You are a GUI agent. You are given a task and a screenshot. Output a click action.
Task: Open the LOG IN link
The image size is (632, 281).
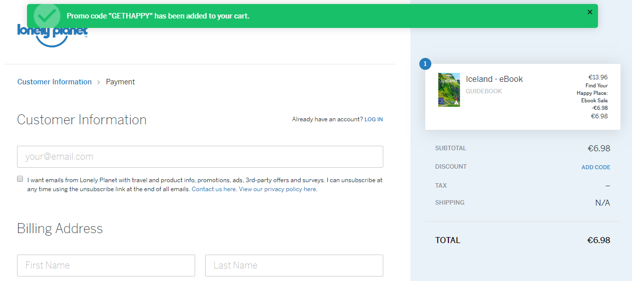(x=373, y=119)
